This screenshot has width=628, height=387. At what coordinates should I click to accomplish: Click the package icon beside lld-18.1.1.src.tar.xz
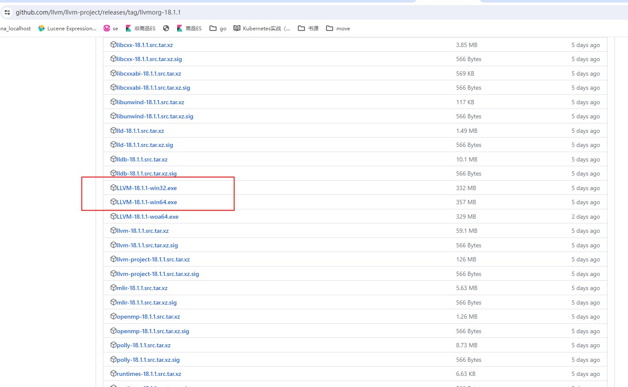(114, 130)
